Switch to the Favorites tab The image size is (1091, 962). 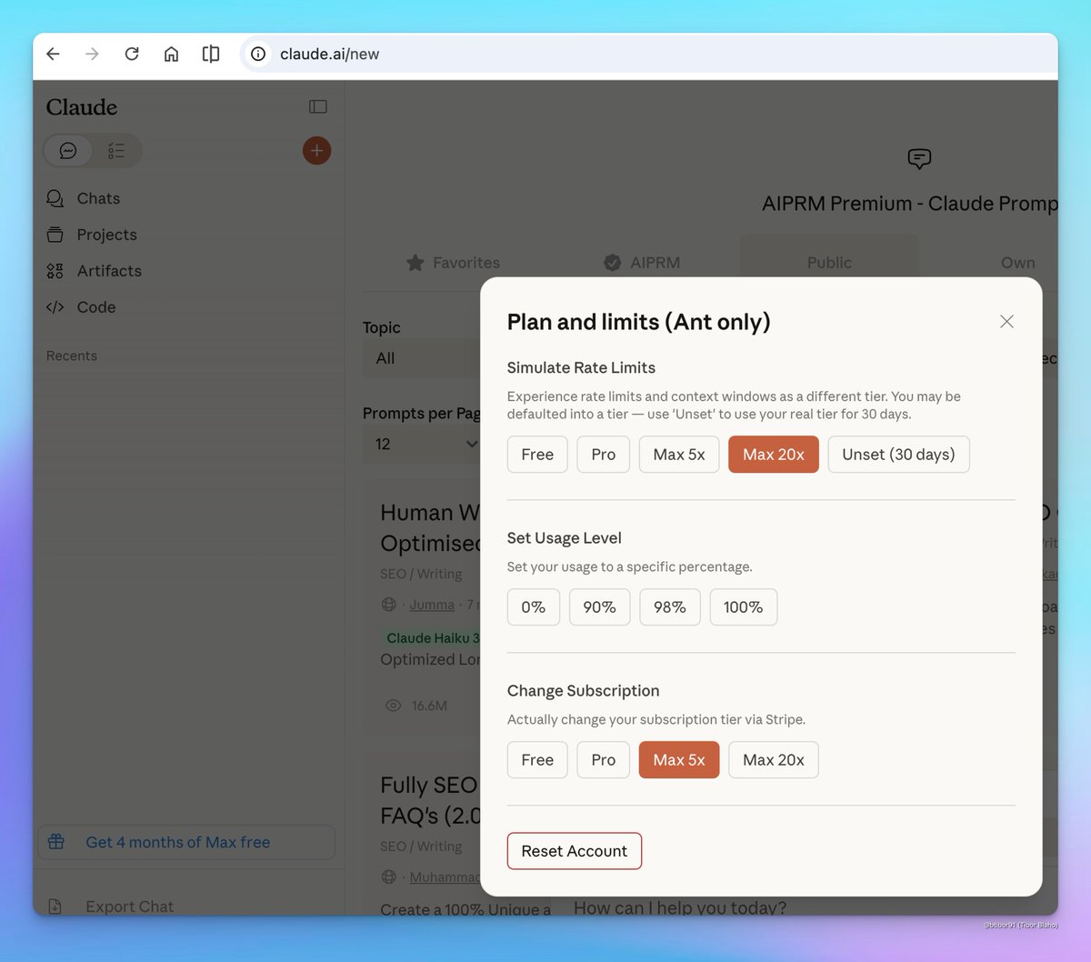pos(453,263)
